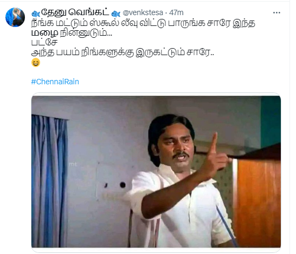Image resolution: width=296 pixels, height=254 pixels.
Task: Click the tweet author's profile avatar
Action: click(x=15, y=17)
